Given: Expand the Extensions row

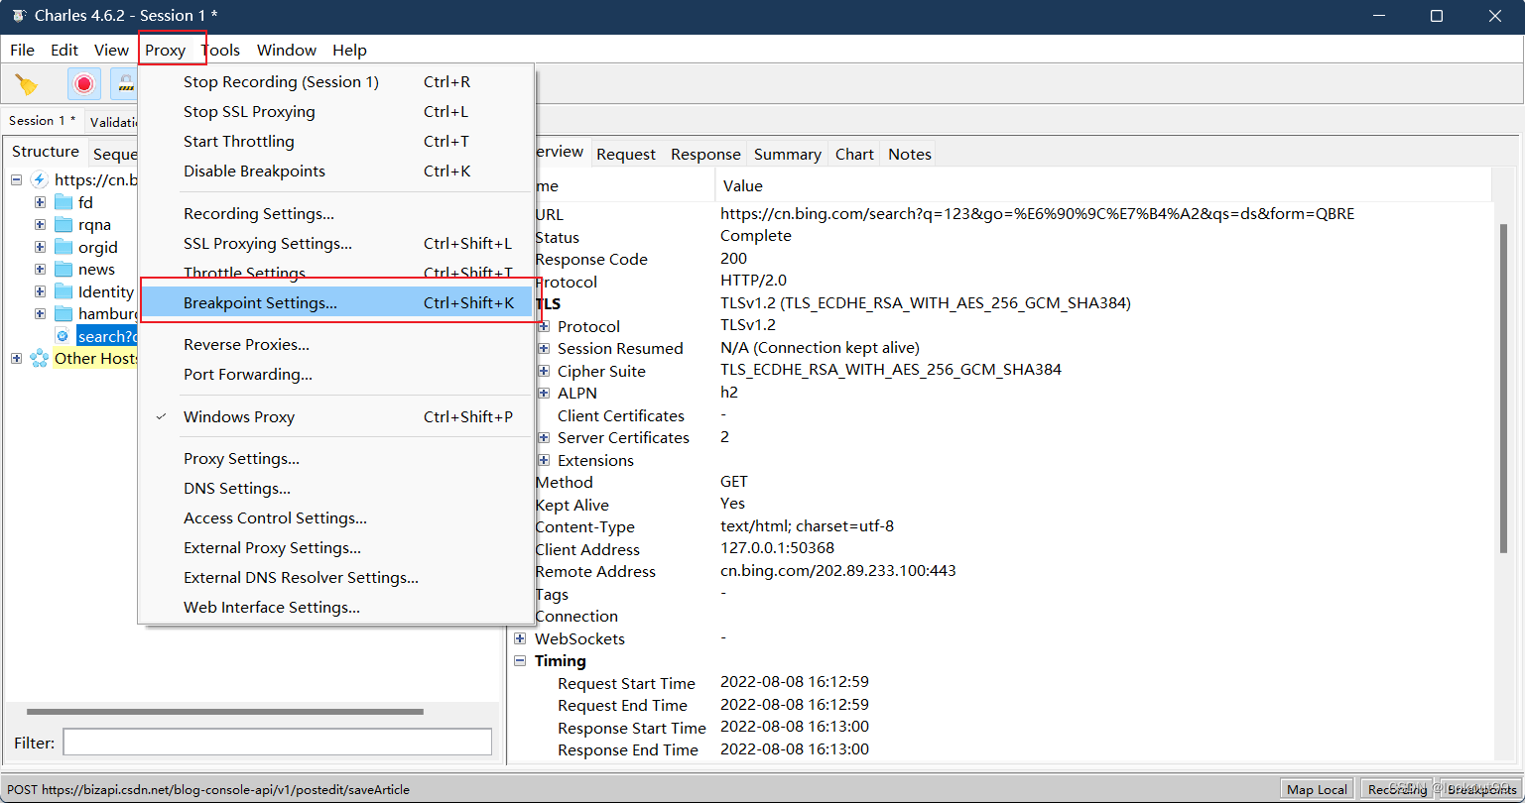Looking at the screenshot, I should pos(544,460).
